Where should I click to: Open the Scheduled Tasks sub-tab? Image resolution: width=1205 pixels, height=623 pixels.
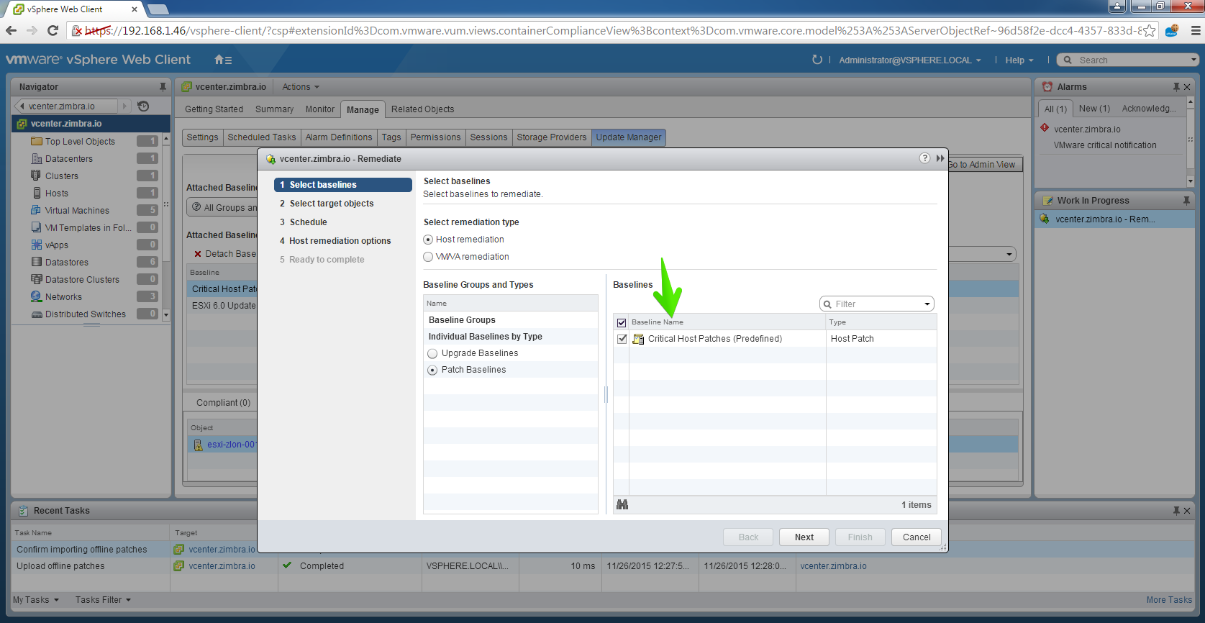(x=262, y=137)
